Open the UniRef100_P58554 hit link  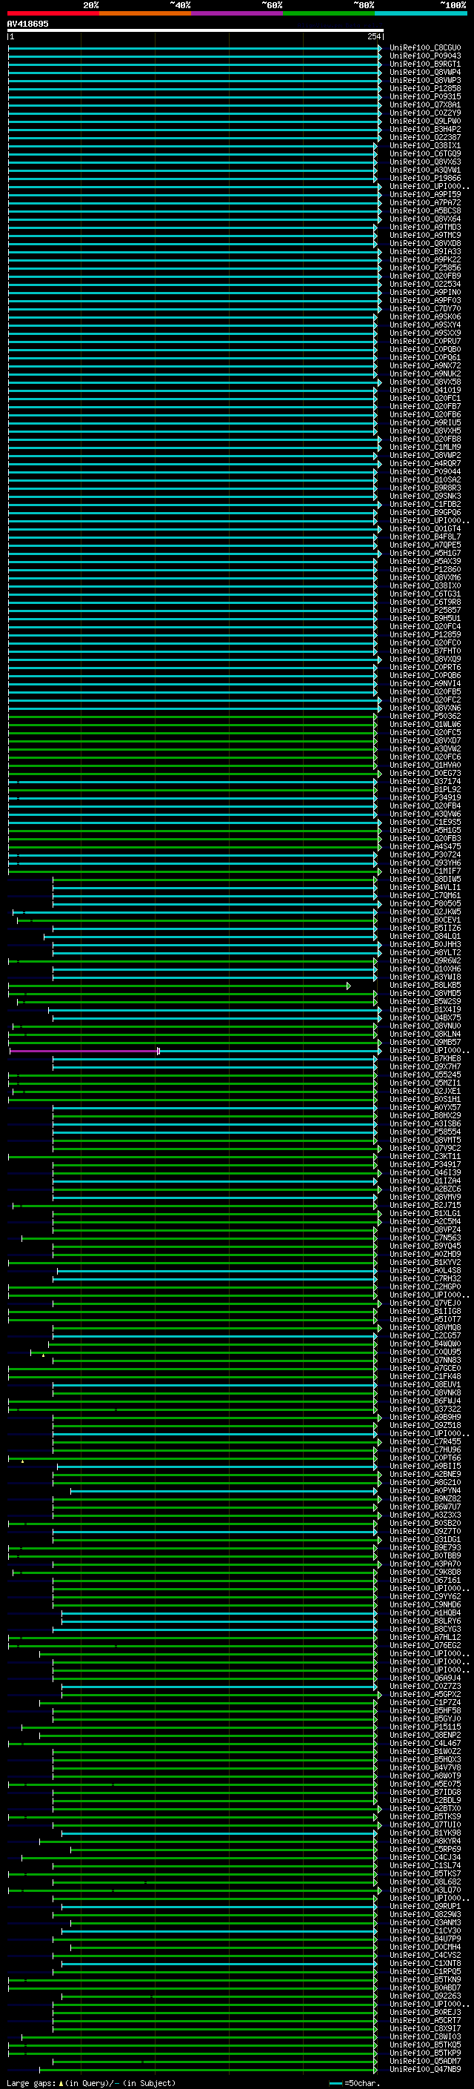[424, 1132]
